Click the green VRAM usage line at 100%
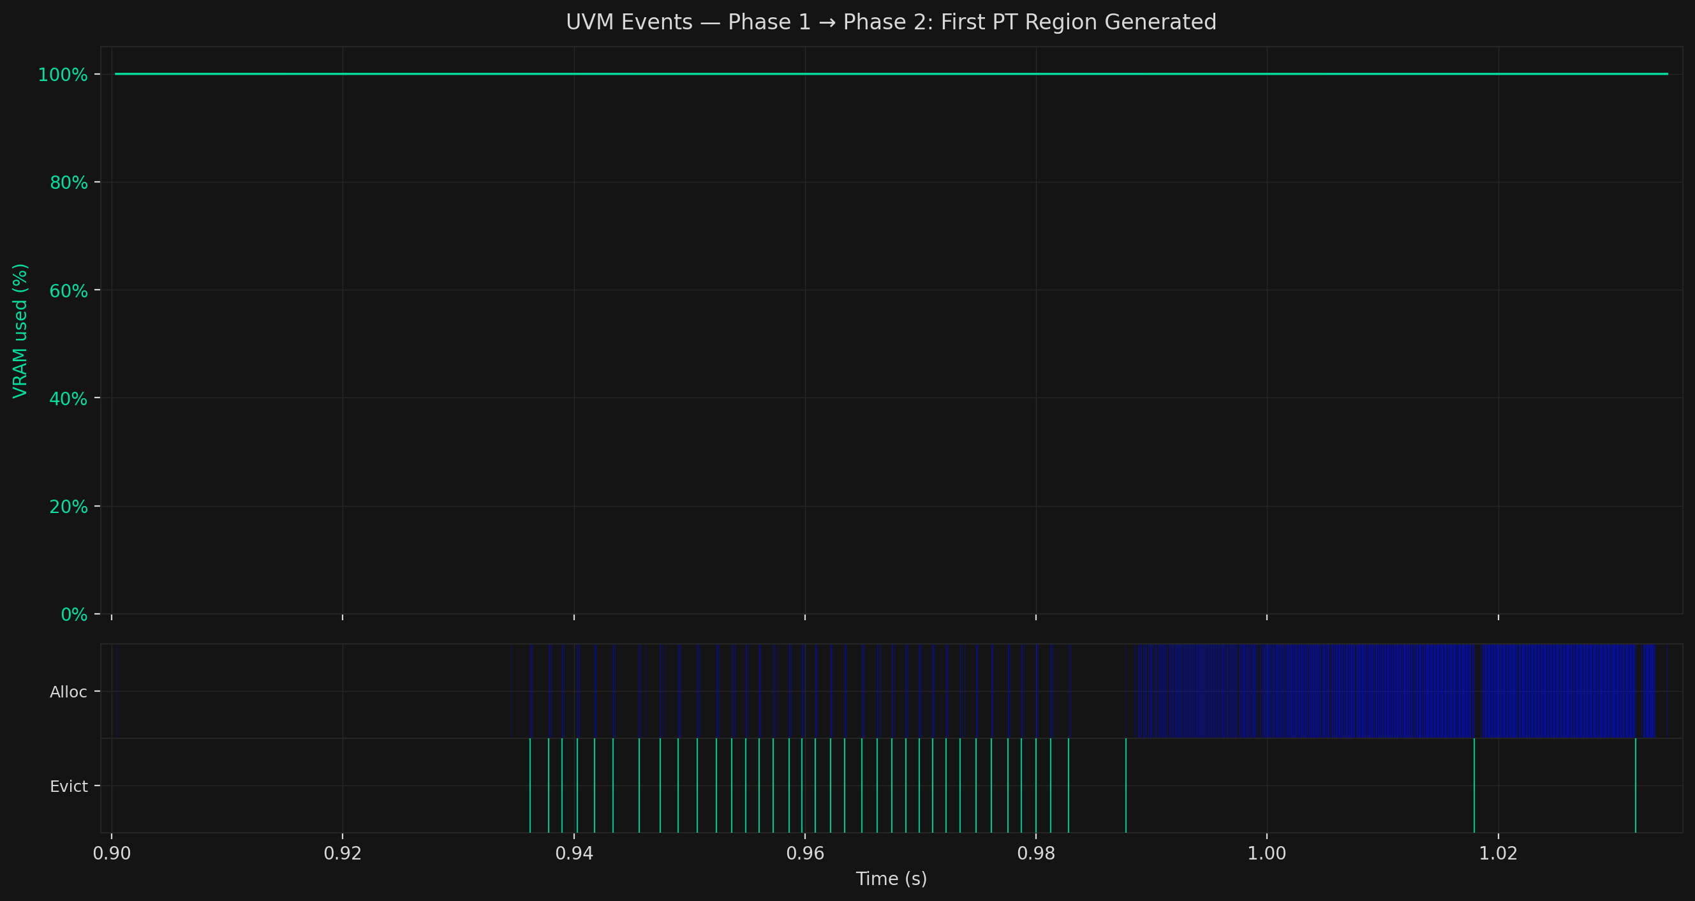The width and height of the screenshot is (1695, 901). [x=855, y=75]
